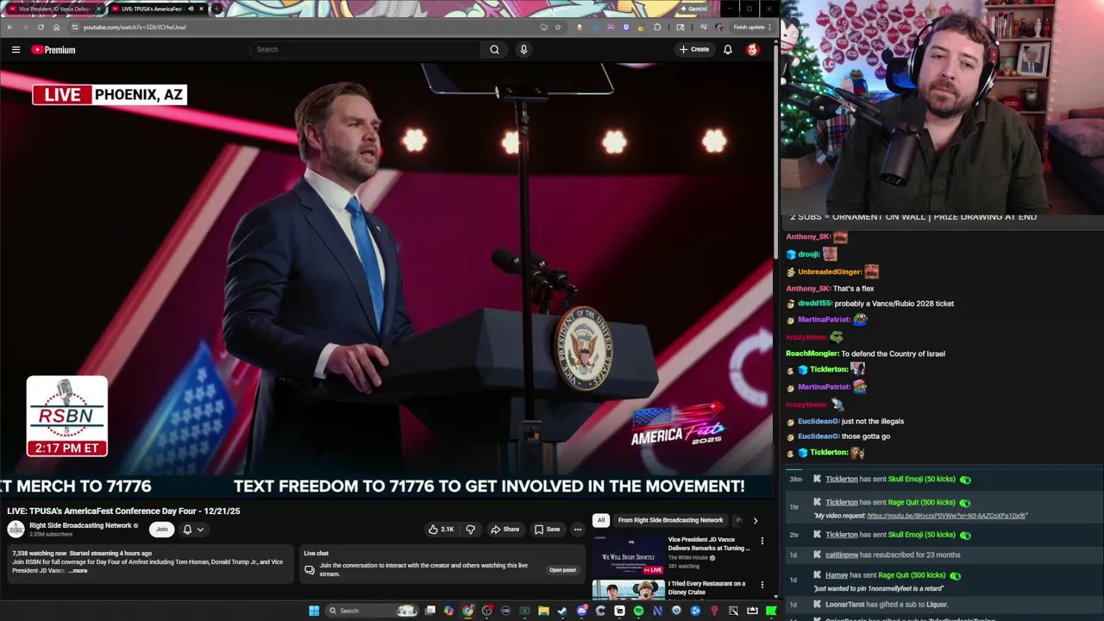This screenshot has width=1104, height=621.
Task: Click 'Vice President JD Vance Delivers Remarks' title
Action: click(708, 544)
